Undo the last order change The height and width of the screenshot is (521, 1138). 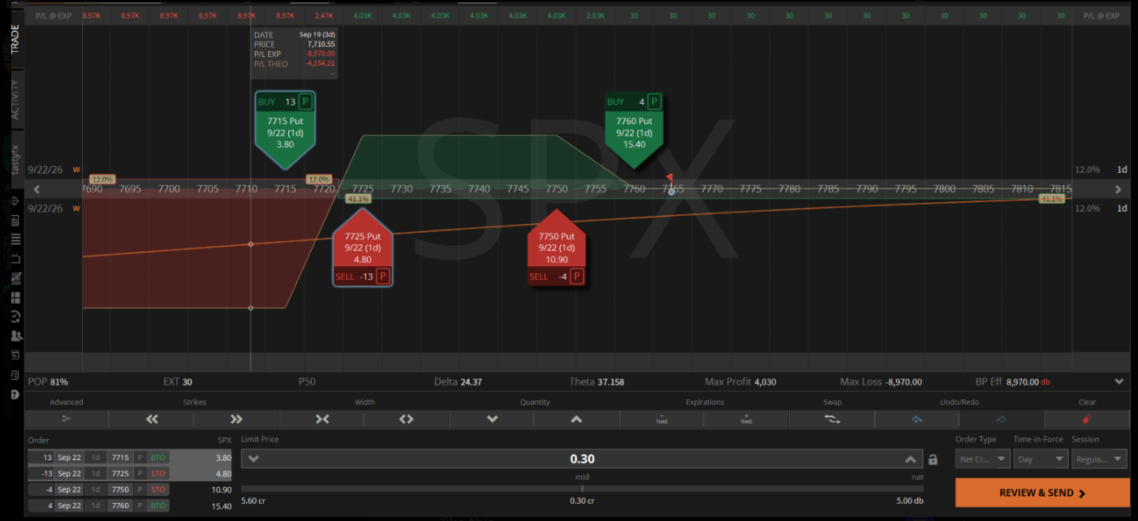click(x=917, y=419)
